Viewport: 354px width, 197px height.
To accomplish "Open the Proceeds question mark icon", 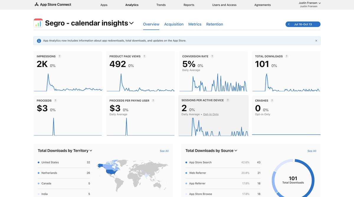I will point(55,100).
